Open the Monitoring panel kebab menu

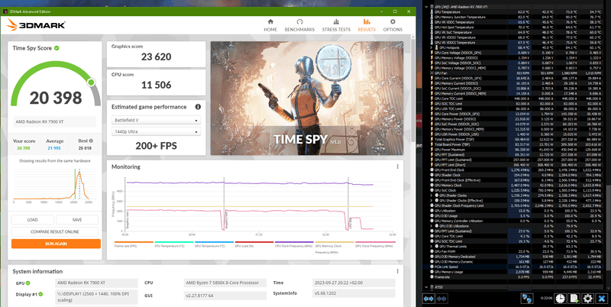397,166
